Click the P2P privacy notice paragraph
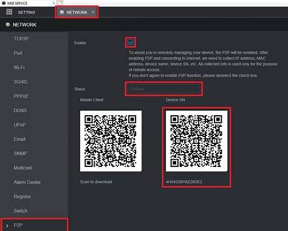Image resolution: width=288 pixels, height=231 pixels. (203, 64)
